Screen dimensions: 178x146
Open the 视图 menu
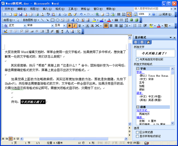[x=34, y=9]
